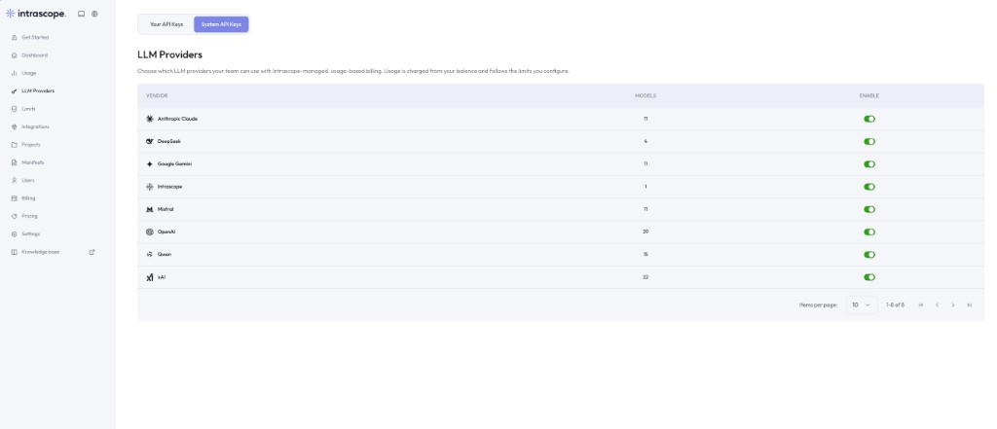Image resolution: width=997 pixels, height=429 pixels.
Task: Click the xAI model count 22
Action: [646, 277]
